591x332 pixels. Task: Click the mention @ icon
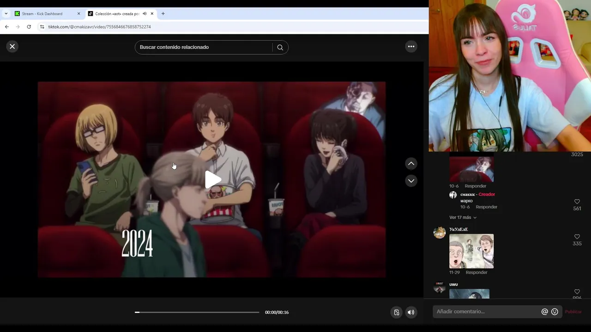[x=545, y=312]
